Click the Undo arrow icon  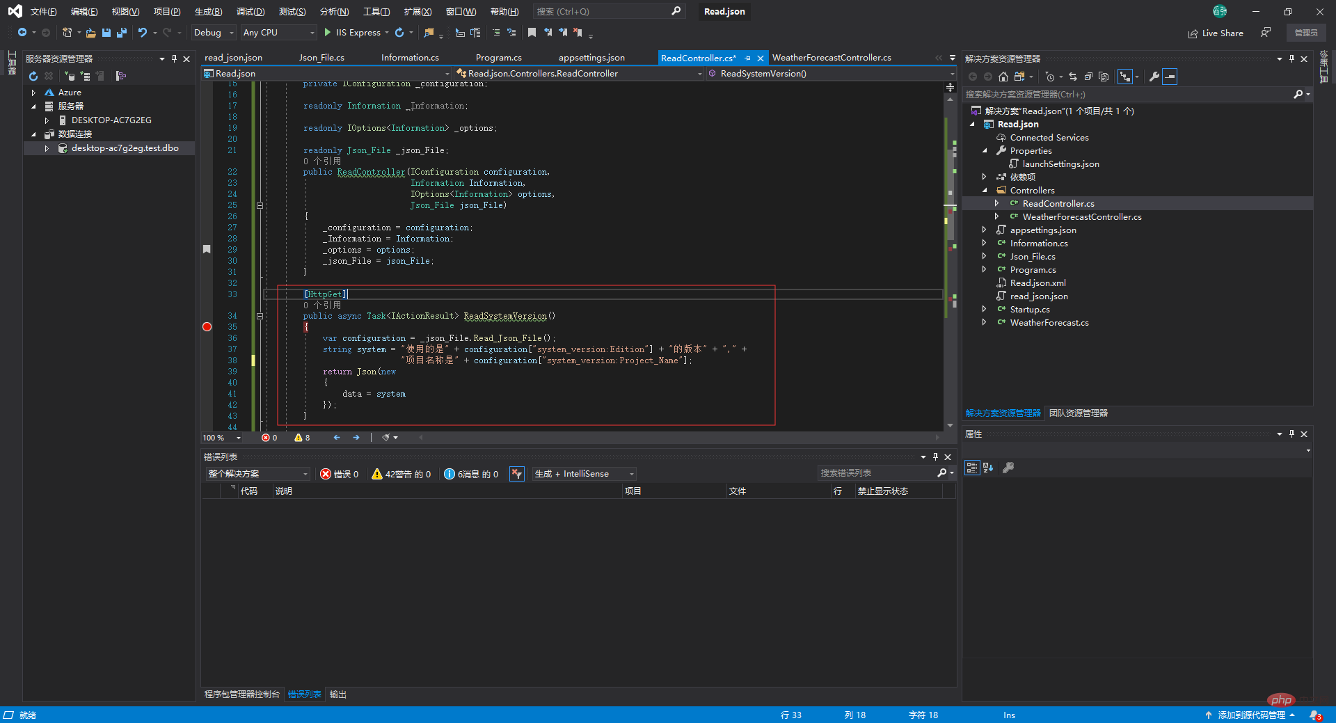(143, 33)
